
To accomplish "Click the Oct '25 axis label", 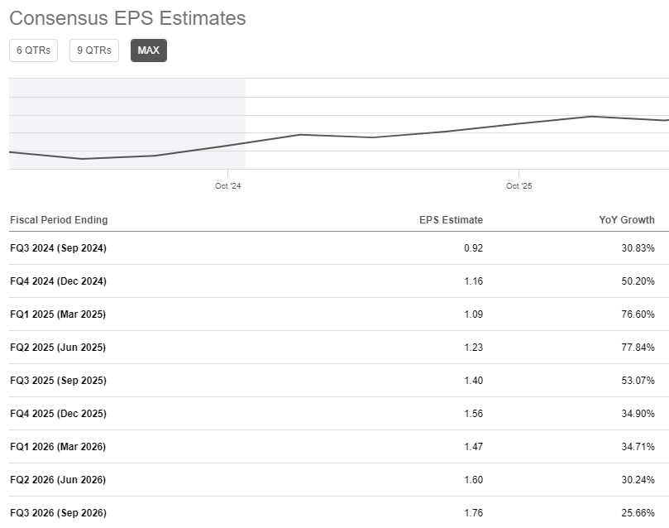I will 518,186.
